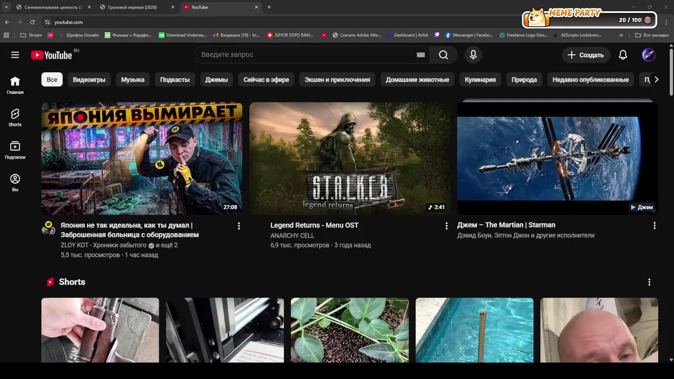Expand the hidden bookmarks overflow chevron
This screenshot has width=674, height=379.
click(621, 35)
